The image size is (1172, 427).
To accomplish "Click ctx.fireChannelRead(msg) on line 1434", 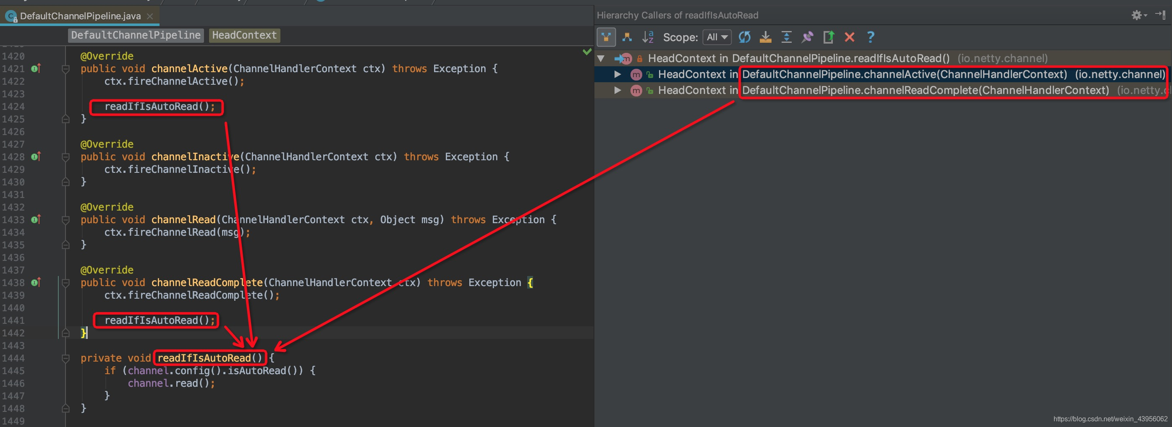I will pos(177,232).
